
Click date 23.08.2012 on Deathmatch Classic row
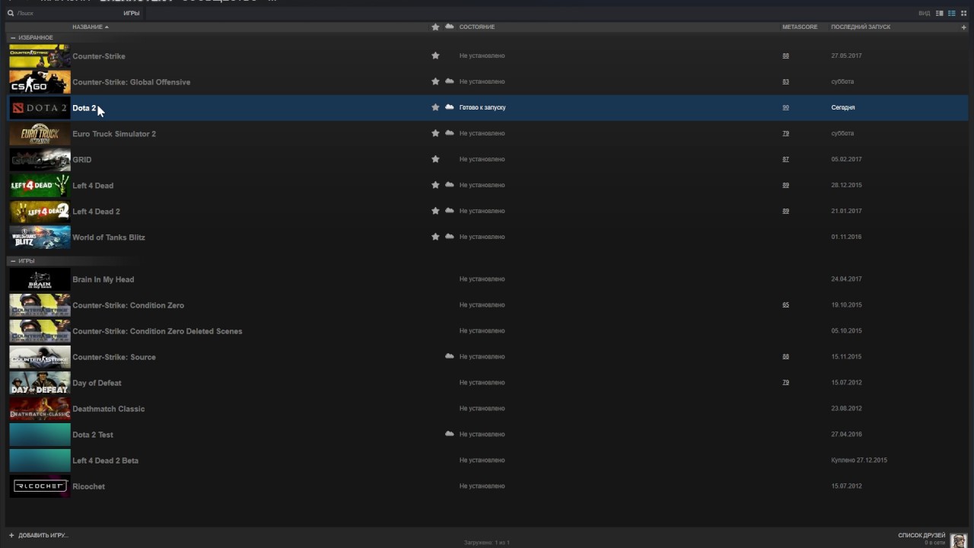coord(846,409)
